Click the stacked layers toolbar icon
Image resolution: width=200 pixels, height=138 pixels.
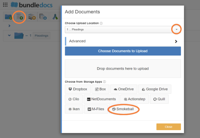pyautogui.click(x=32, y=17)
